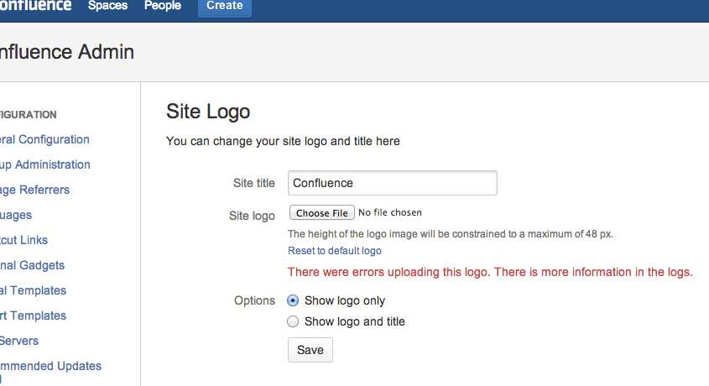The image size is (709, 386).
Task: Open the Gadgets sidebar link
Action: tap(32, 265)
